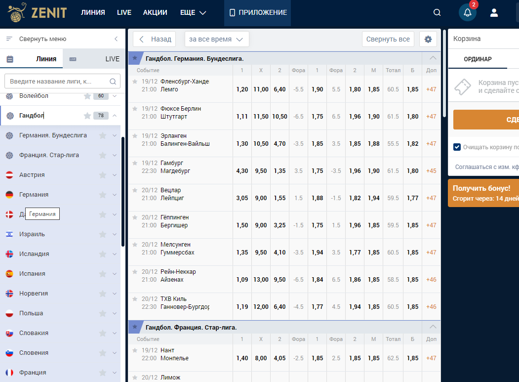Star the Австрия country row
The height and width of the screenshot is (382, 519).
(x=103, y=174)
